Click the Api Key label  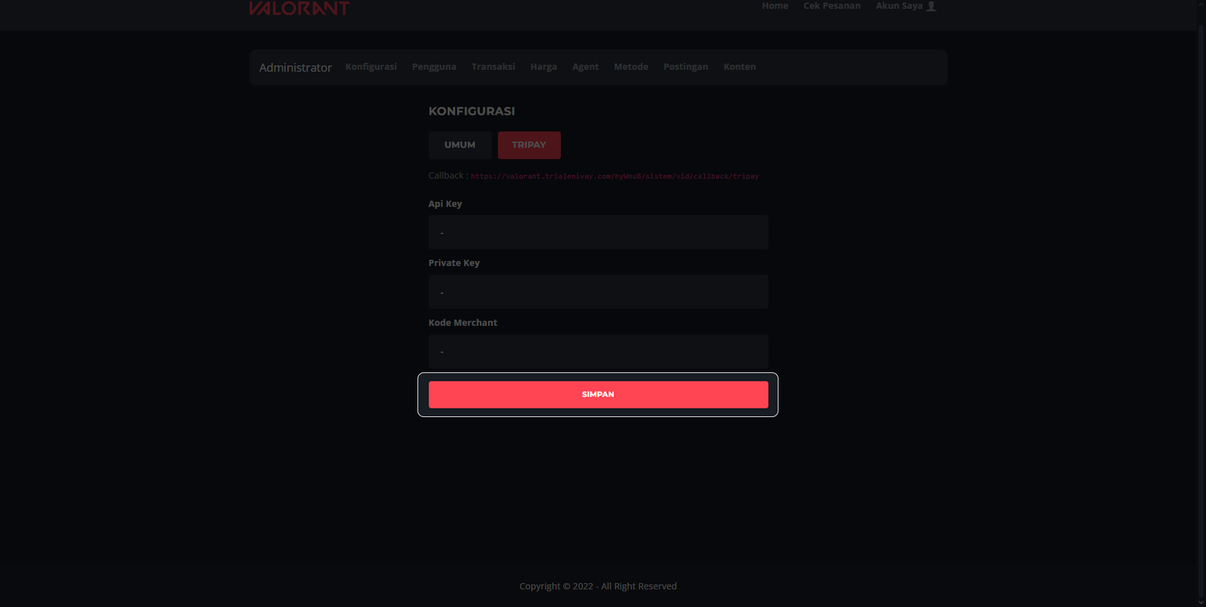[445, 204]
